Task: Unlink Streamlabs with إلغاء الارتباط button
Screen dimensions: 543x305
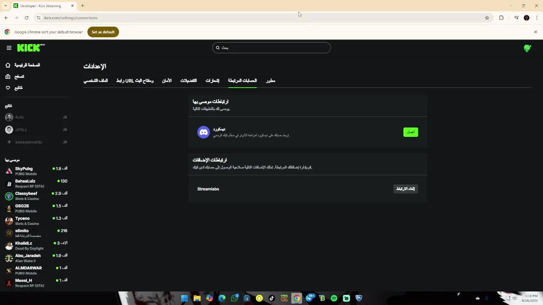Action: 406,189
